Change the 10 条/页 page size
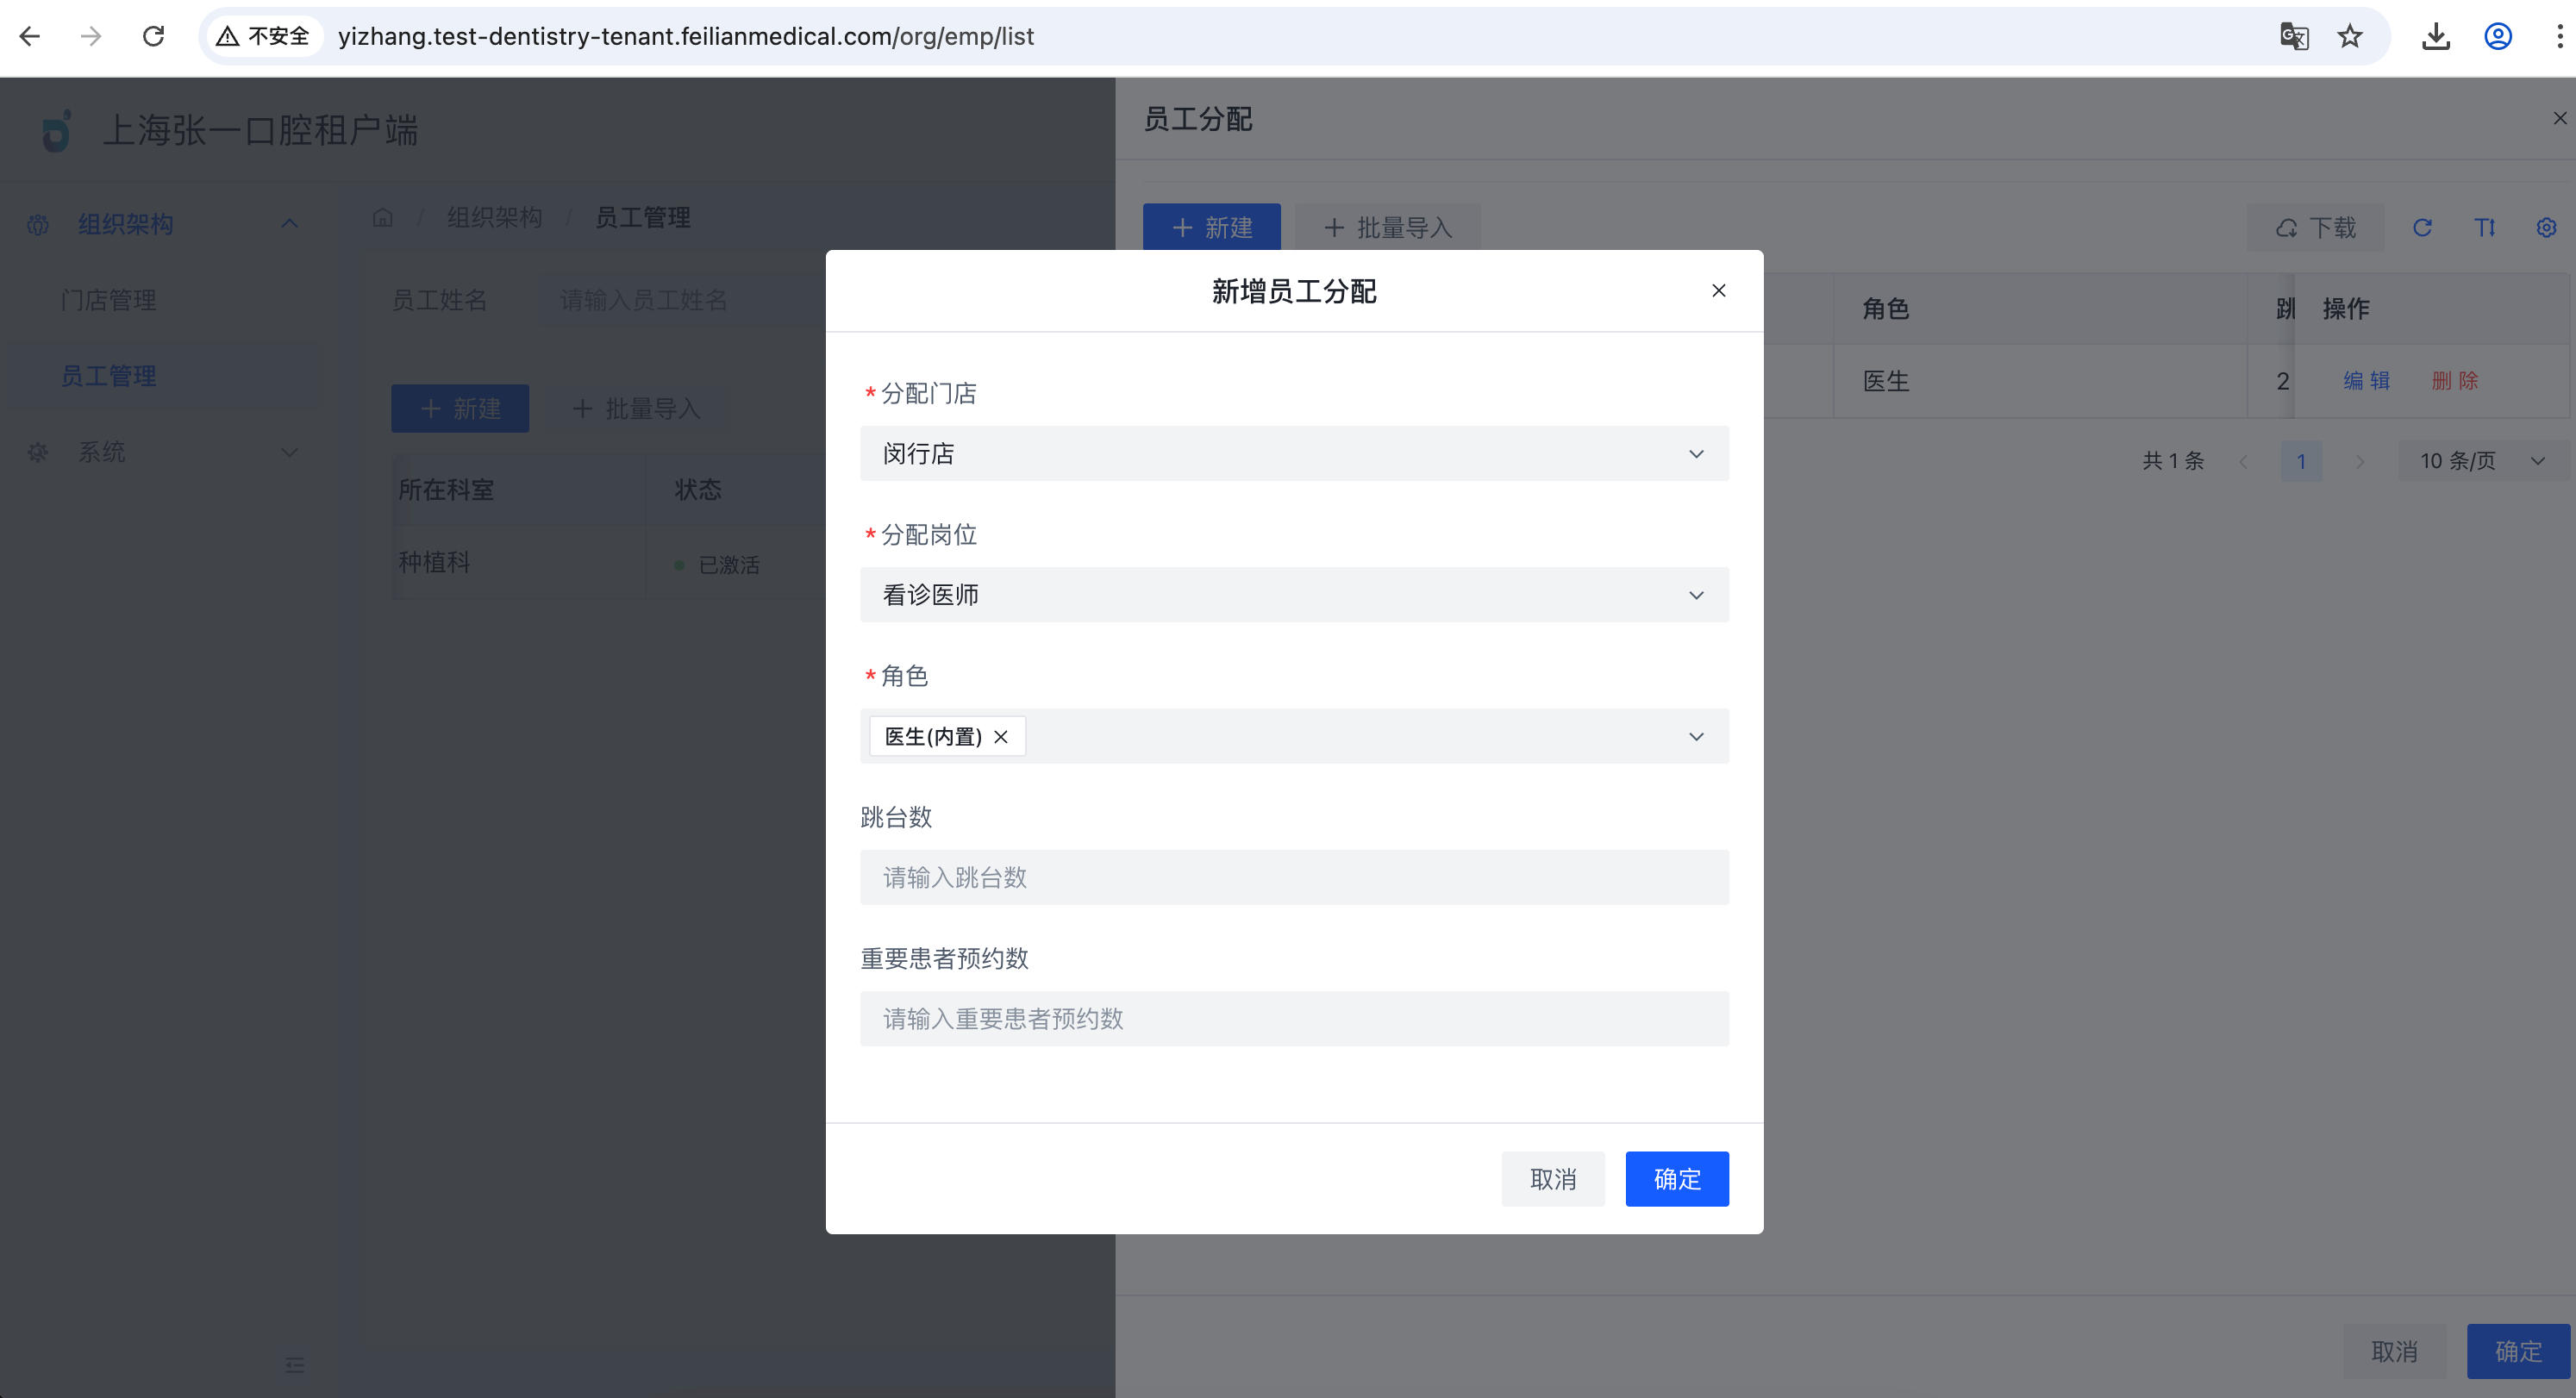 pos(2482,461)
